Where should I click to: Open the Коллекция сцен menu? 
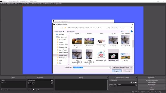tap(36, 4)
